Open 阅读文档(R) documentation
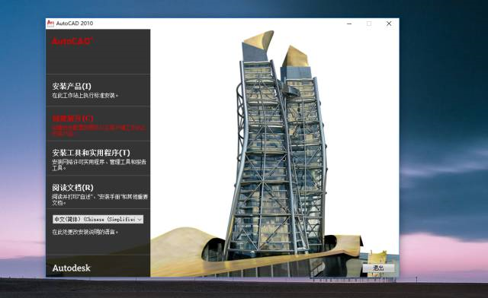Viewport: 488px width, 298px height. tap(73, 187)
